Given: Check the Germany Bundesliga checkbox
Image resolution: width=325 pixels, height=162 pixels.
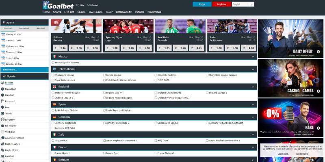Looking at the screenshot, I should coord(53,123).
